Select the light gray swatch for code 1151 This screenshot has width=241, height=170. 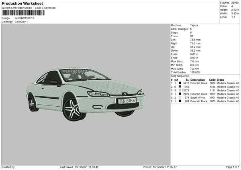[180, 90]
